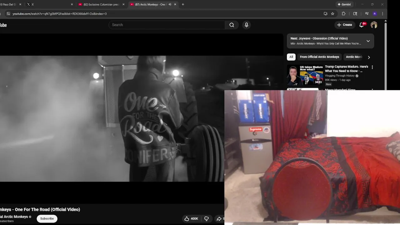
Task: Select From Official Arctic Monkeys chip
Action: coord(319,57)
